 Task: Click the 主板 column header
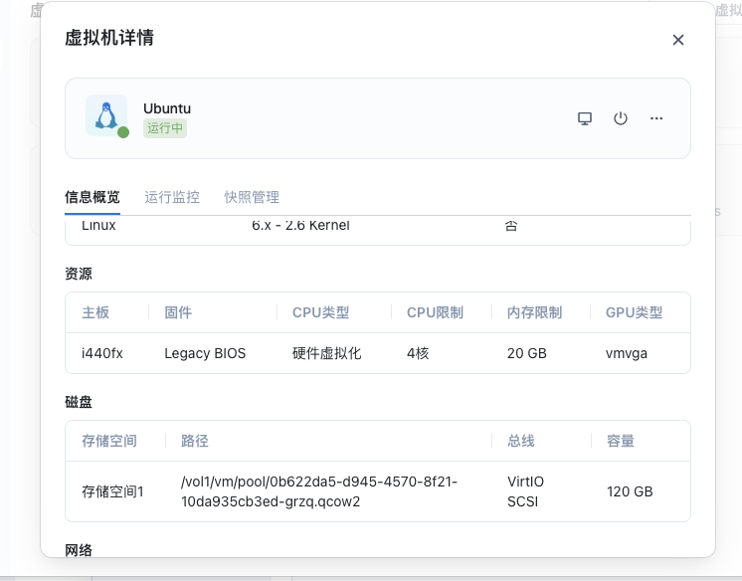[95, 312]
